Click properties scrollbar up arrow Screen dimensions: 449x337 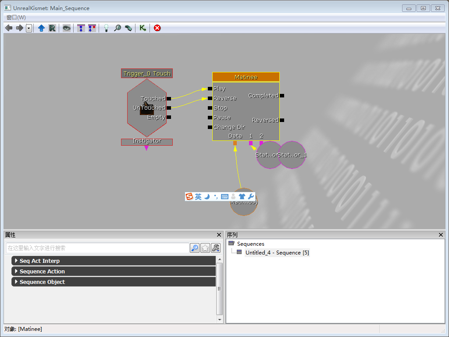(220, 259)
